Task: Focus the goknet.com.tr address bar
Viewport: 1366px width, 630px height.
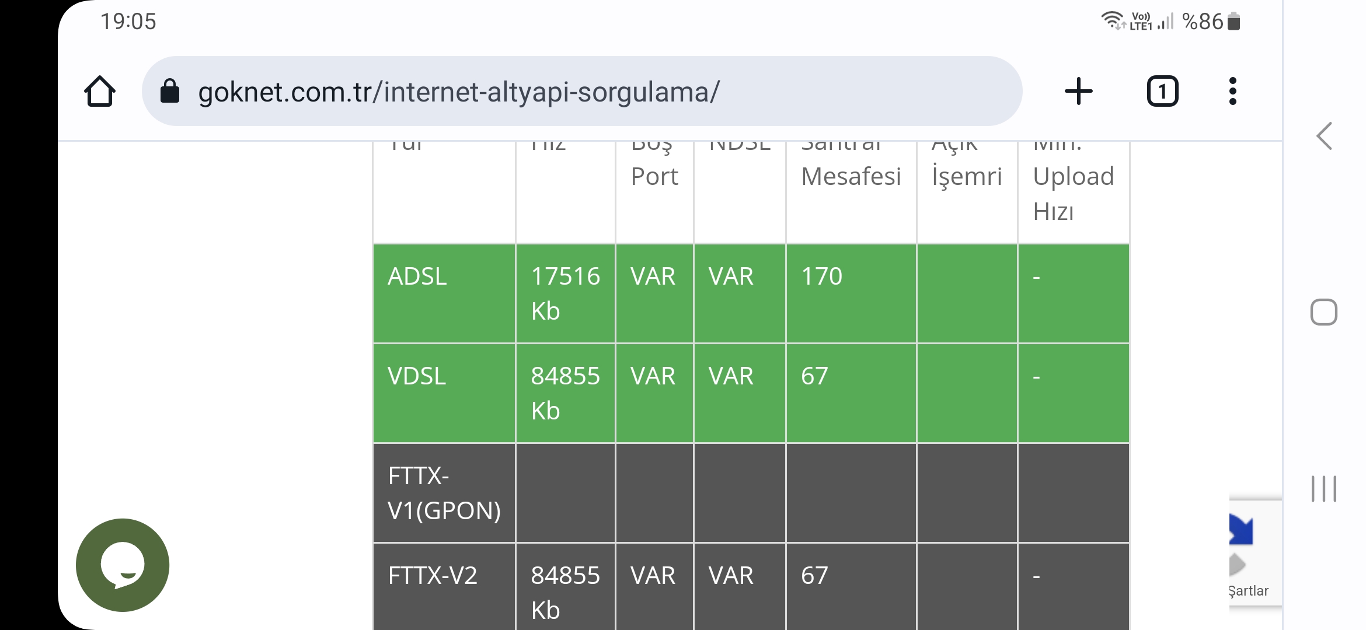Action: click(581, 92)
